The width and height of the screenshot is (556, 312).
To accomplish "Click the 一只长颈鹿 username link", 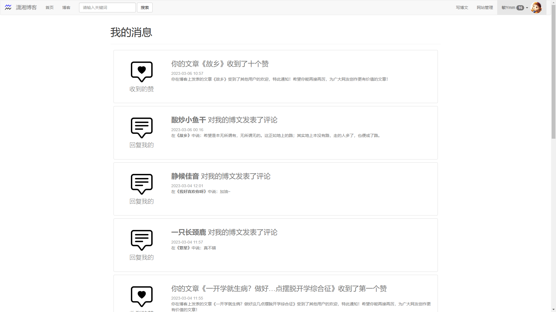I will [189, 232].
